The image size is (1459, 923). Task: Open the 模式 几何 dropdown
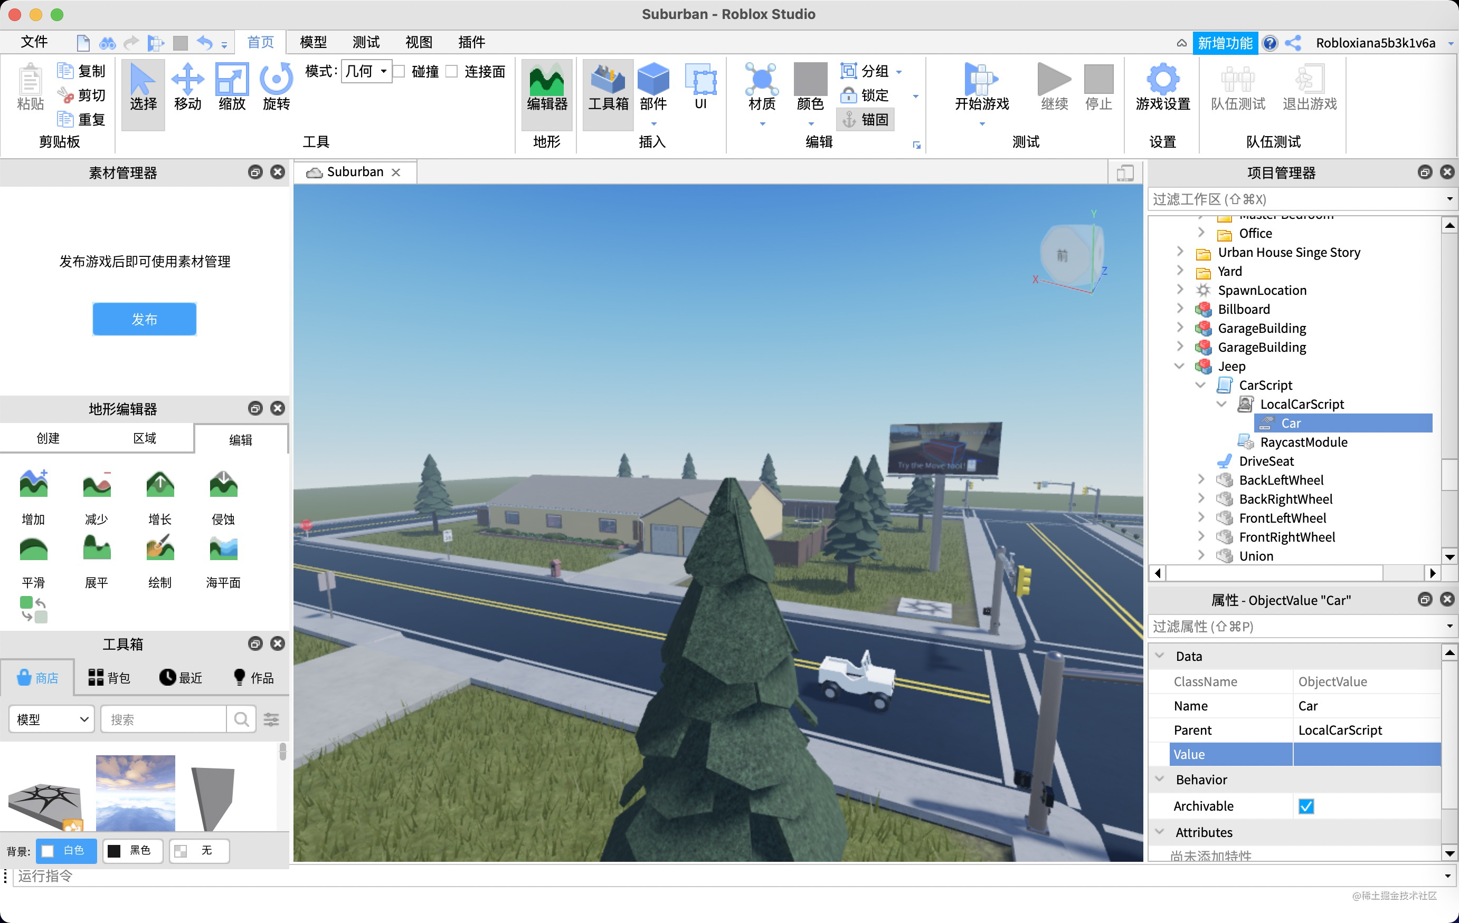[366, 71]
